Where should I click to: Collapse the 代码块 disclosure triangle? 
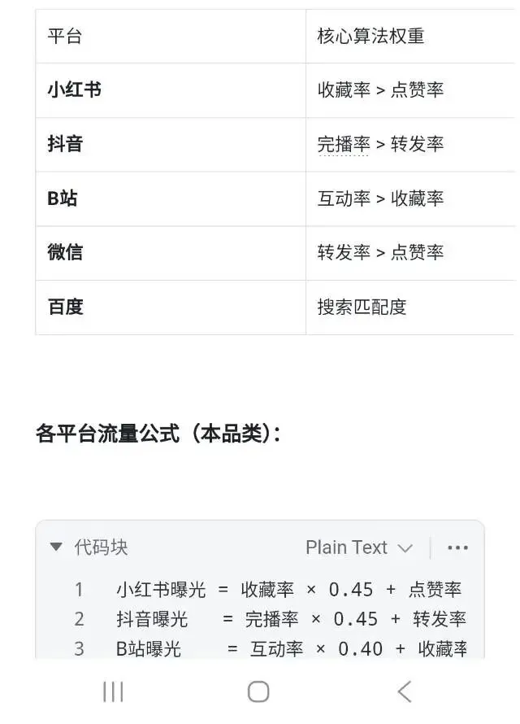(56, 547)
